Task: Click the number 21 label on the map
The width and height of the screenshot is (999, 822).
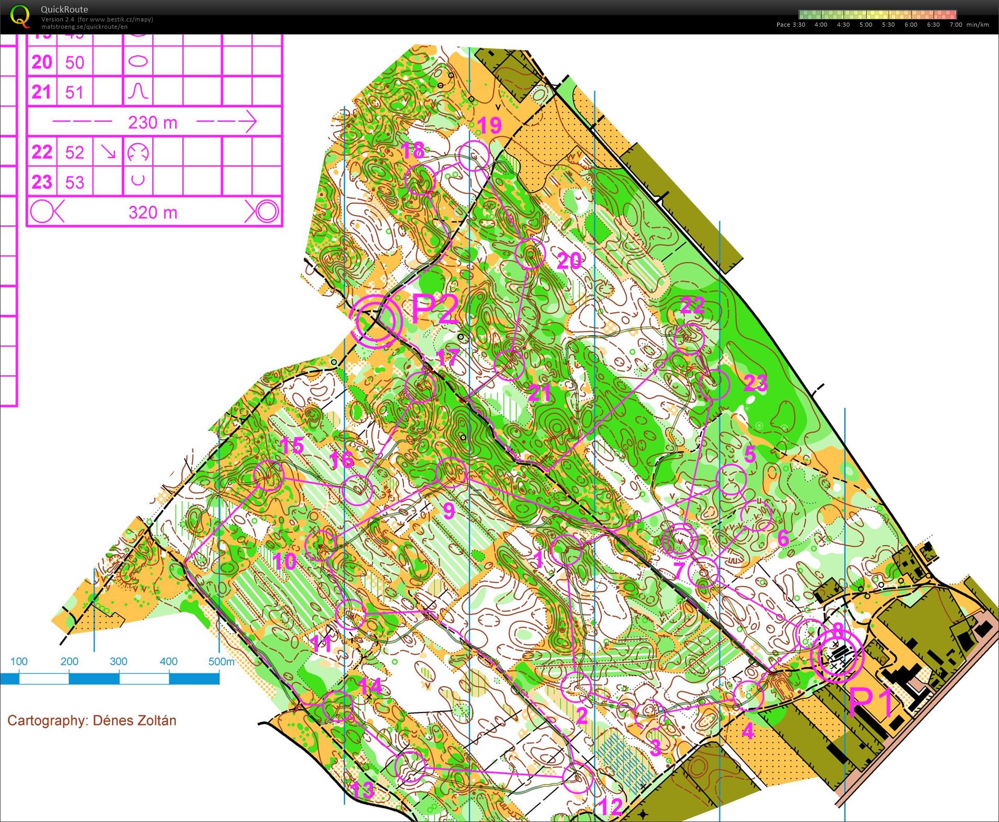Action: 540,393
